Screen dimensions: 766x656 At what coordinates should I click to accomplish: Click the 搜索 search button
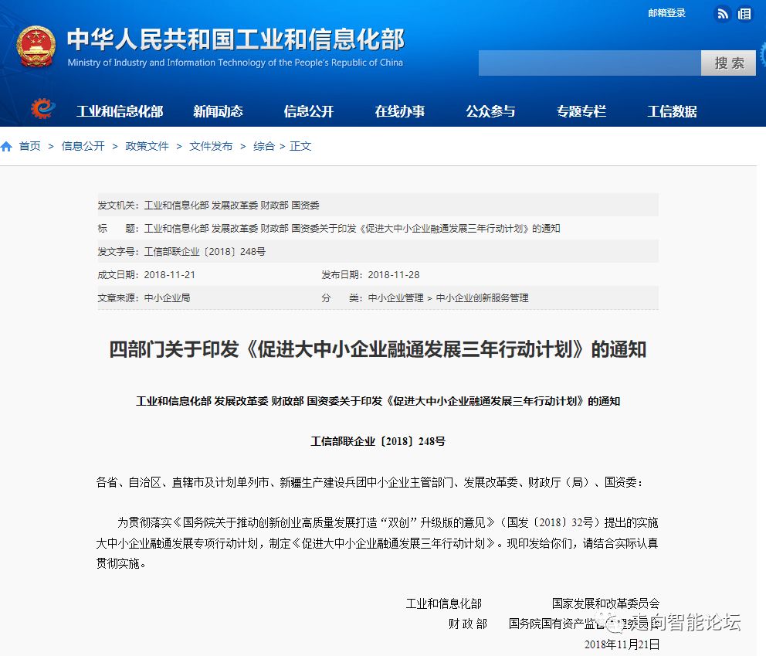728,63
